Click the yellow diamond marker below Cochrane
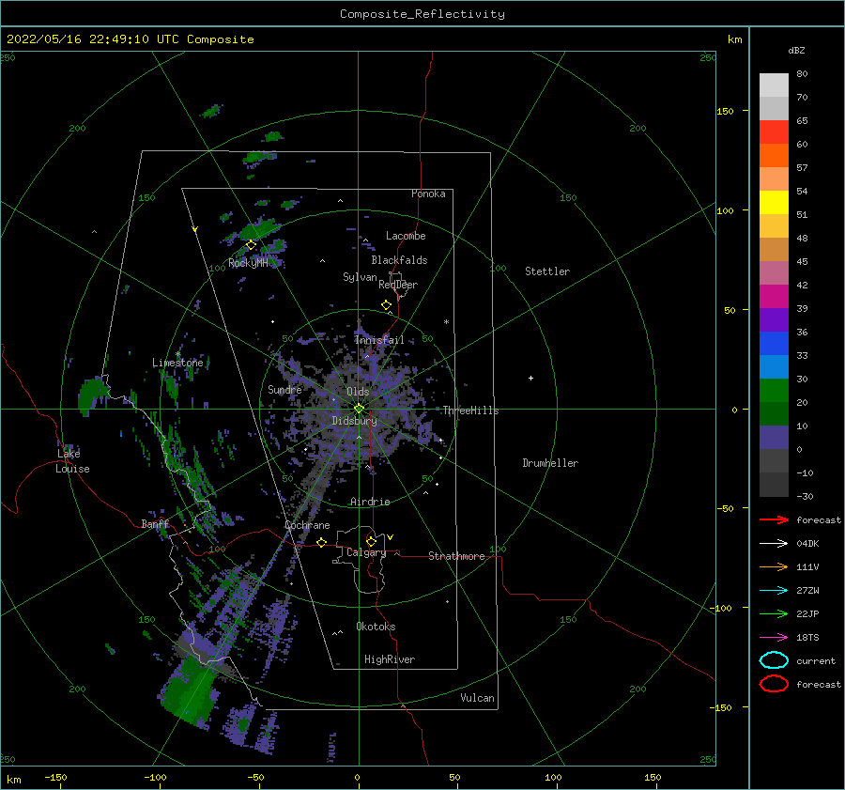The image size is (845, 790). (x=322, y=543)
